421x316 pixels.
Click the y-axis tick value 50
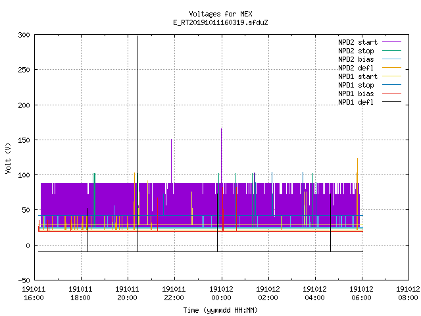[26, 210]
